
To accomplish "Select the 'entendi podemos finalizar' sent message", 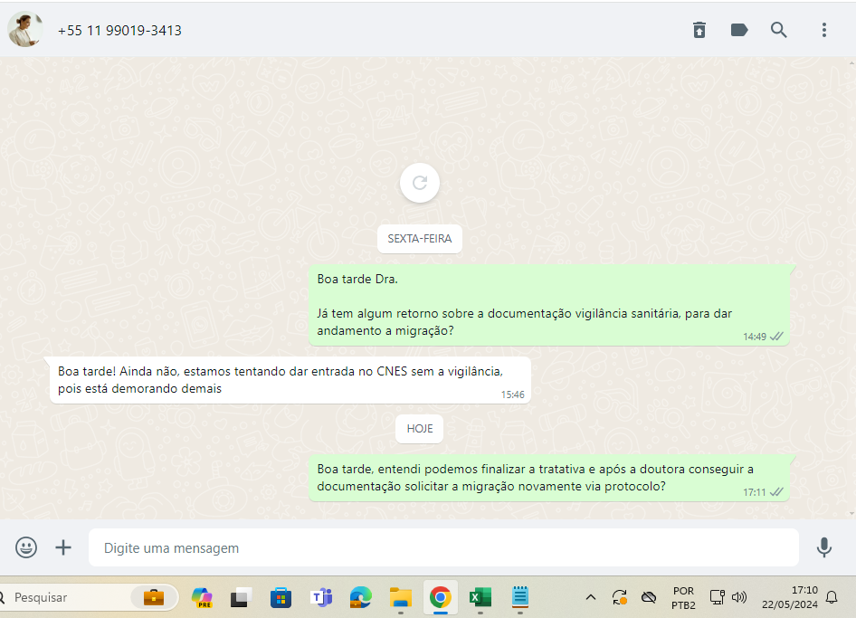I will (549, 478).
